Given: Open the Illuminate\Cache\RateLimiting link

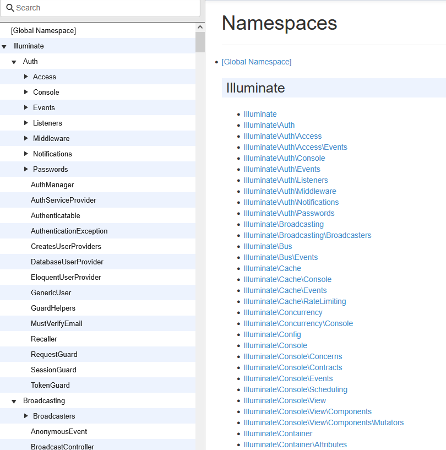Looking at the screenshot, I should point(295,302).
